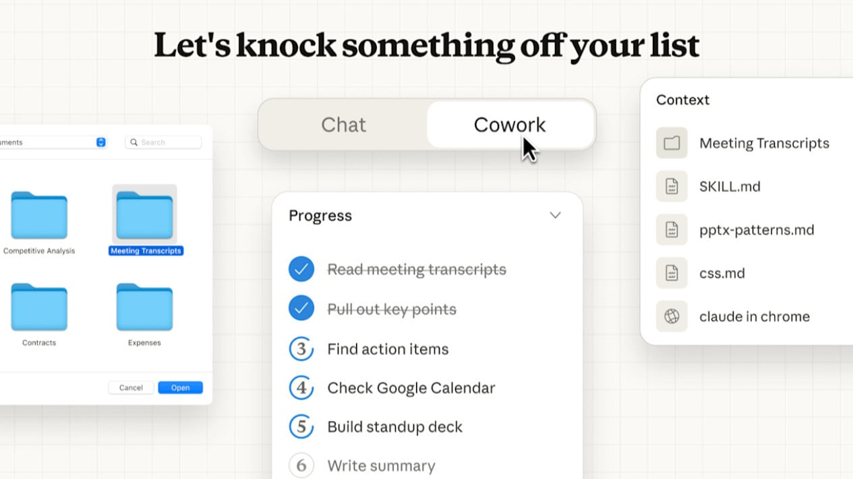This screenshot has width=853, height=479.
Task: Select the Cowork tab
Action: pyautogui.click(x=510, y=125)
